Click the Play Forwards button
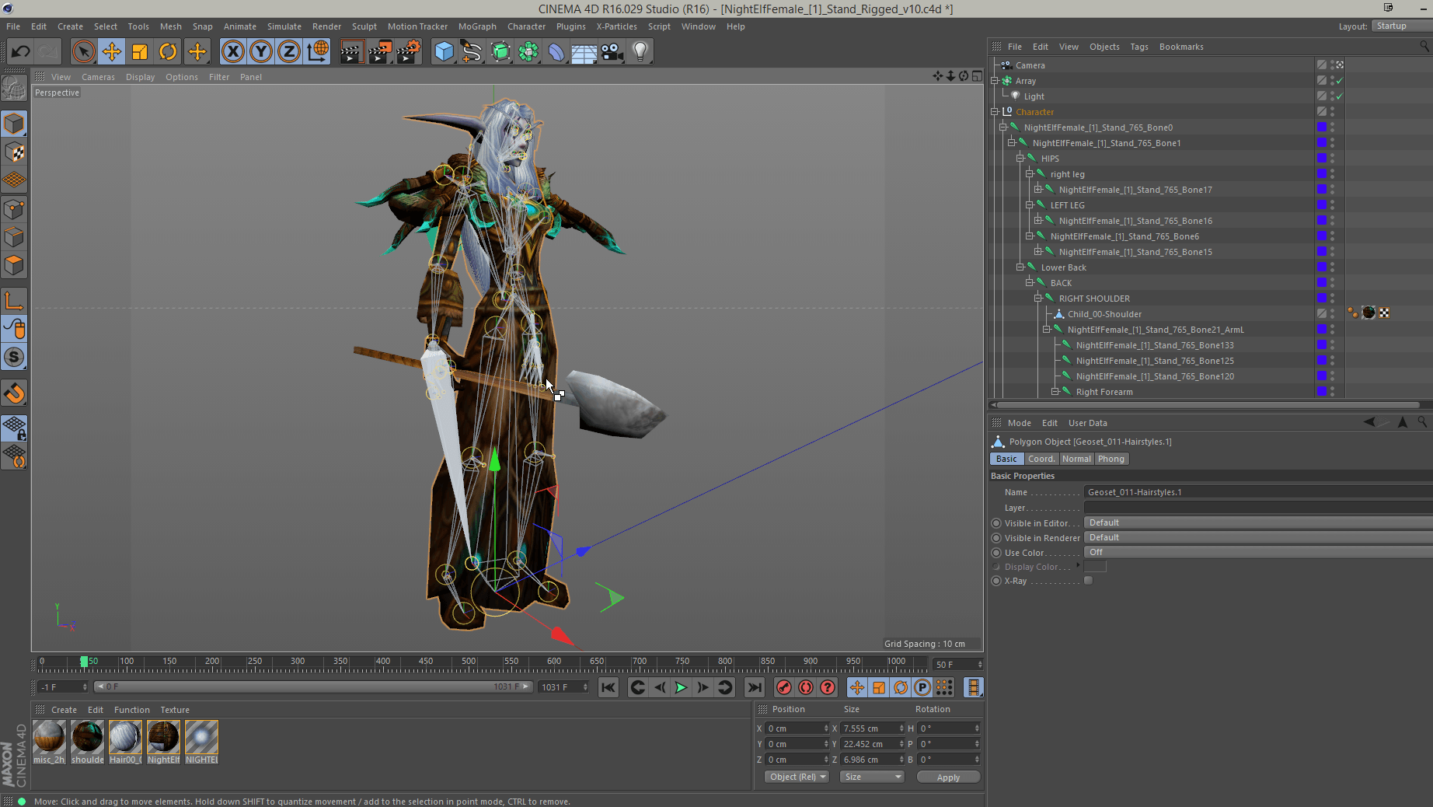The image size is (1433, 807). pos(681,687)
